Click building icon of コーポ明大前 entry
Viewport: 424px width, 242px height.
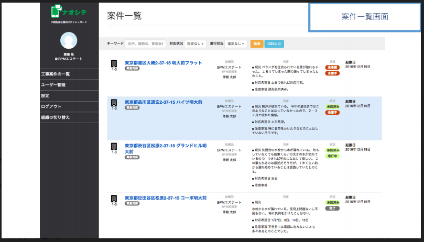click(x=114, y=199)
